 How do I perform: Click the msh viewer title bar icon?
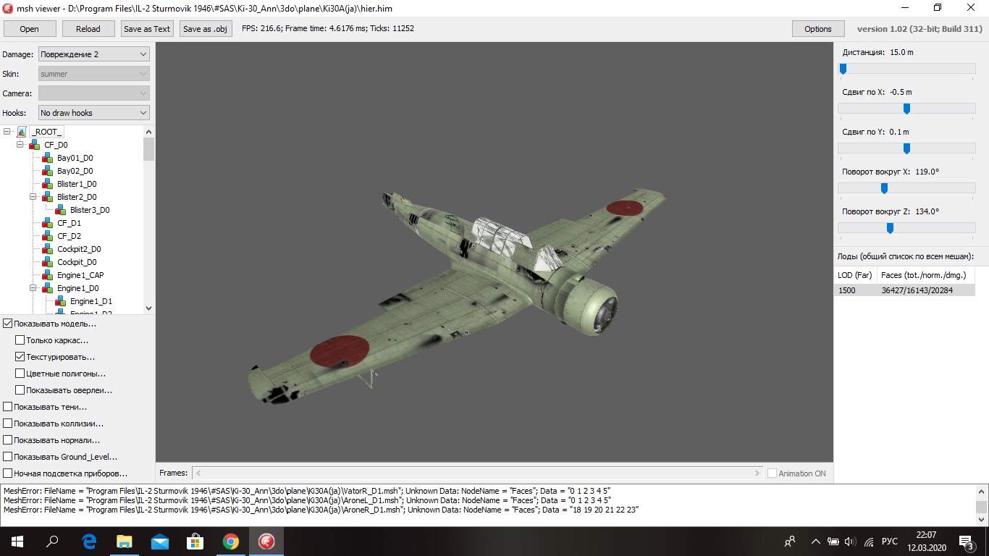point(8,8)
